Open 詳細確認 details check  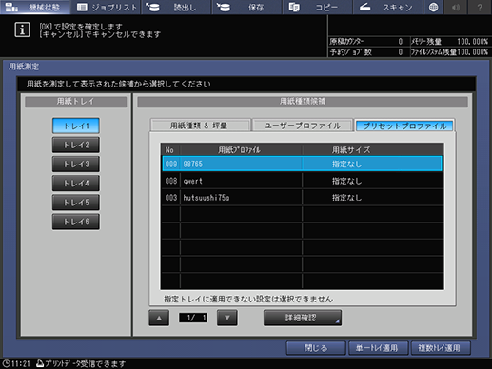(x=303, y=318)
